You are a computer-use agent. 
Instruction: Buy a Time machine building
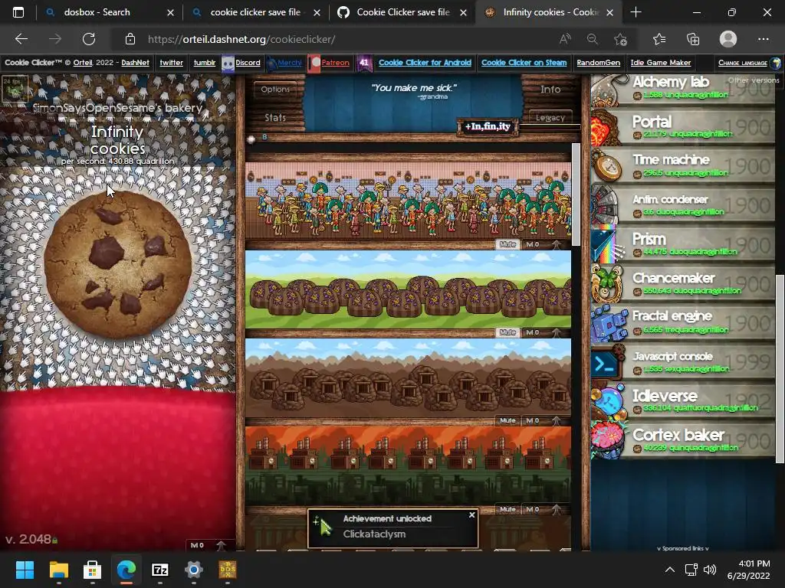[683, 167]
